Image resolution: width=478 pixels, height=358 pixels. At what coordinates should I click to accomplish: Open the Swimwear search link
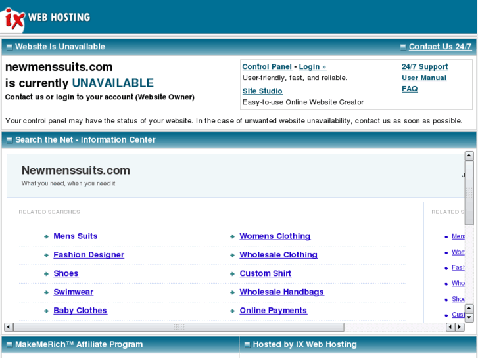point(74,292)
